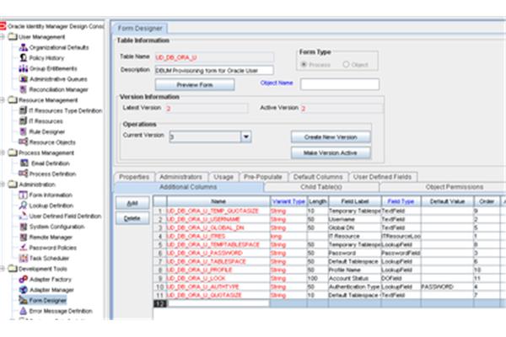Click the Adapter Manager icon
The height and width of the screenshot is (337, 506).
tap(24, 290)
